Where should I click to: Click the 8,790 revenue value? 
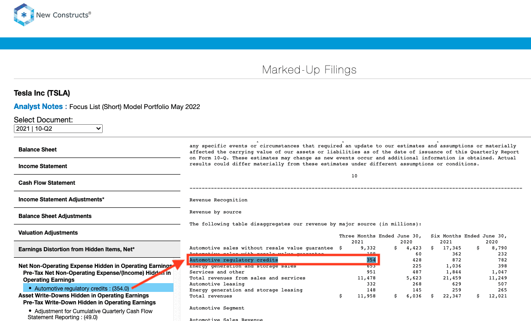(500, 248)
